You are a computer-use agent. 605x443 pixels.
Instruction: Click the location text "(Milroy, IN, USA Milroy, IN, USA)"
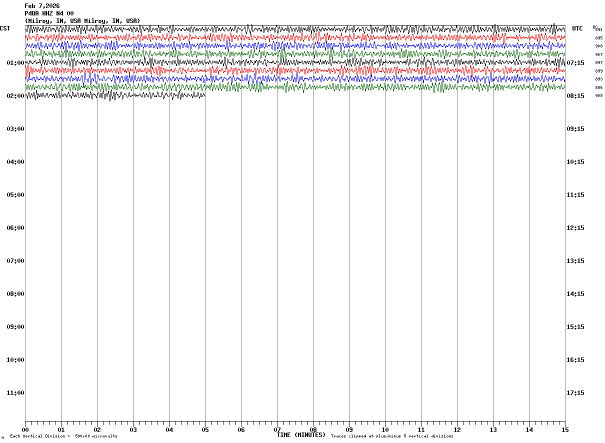tap(82, 21)
